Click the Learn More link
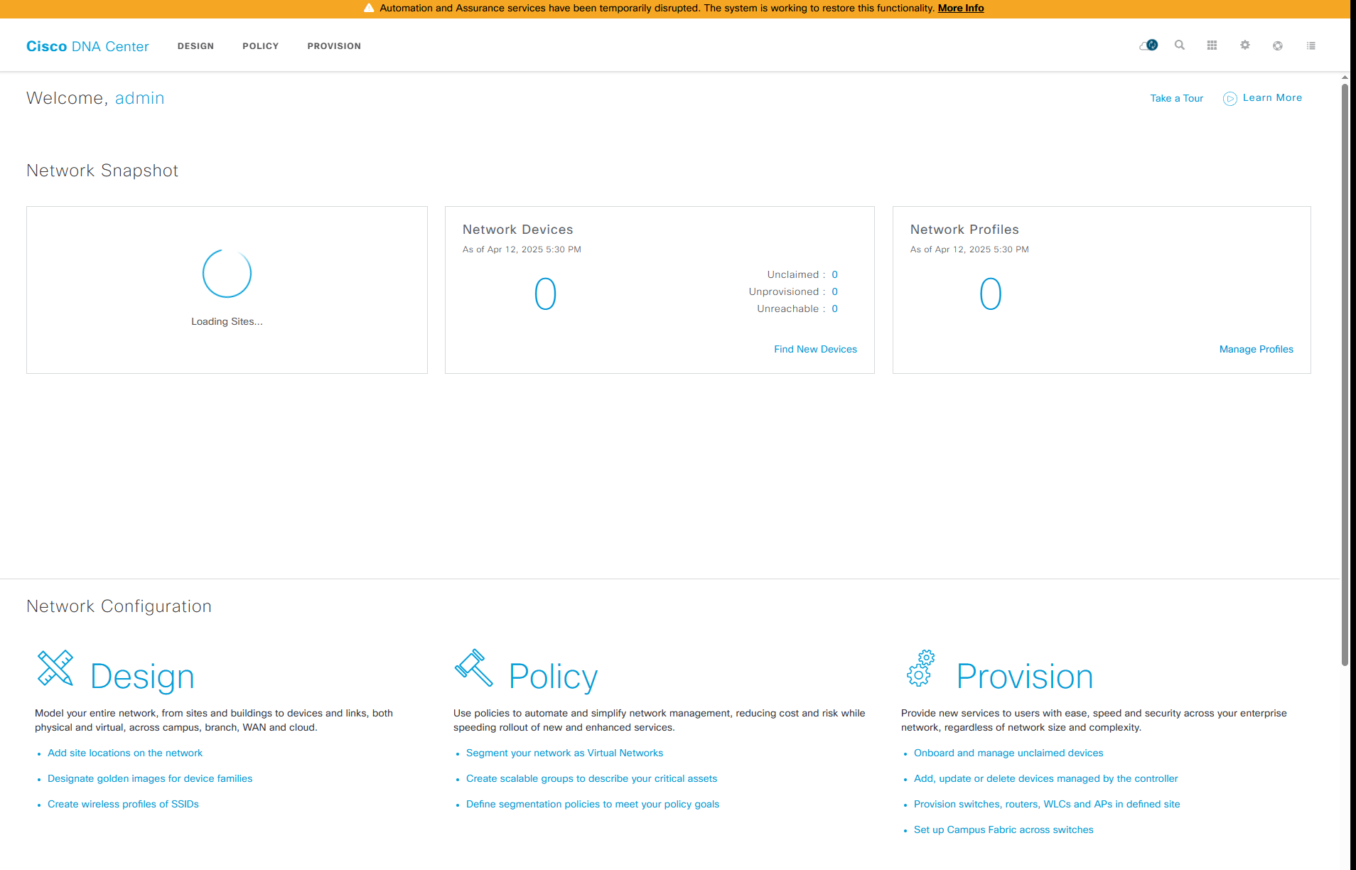Screen dimensions: 1356x870 click(1272, 98)
